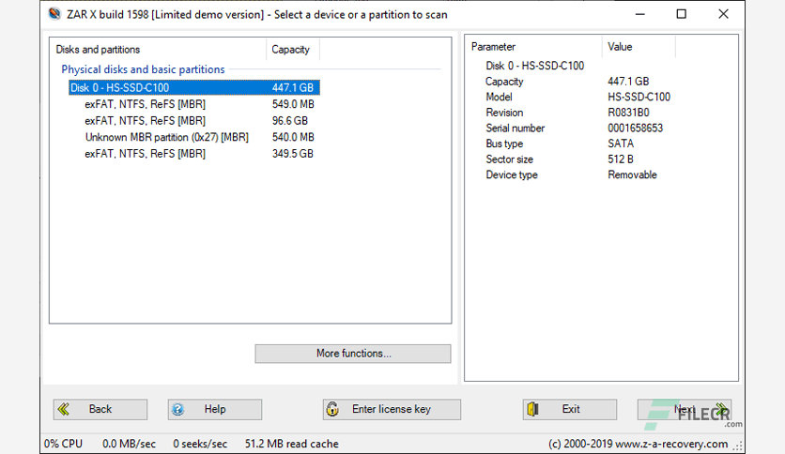Click the Help globe icon
Image resolution: width=785 pixels, height=454 pixels.
point(177,410)
